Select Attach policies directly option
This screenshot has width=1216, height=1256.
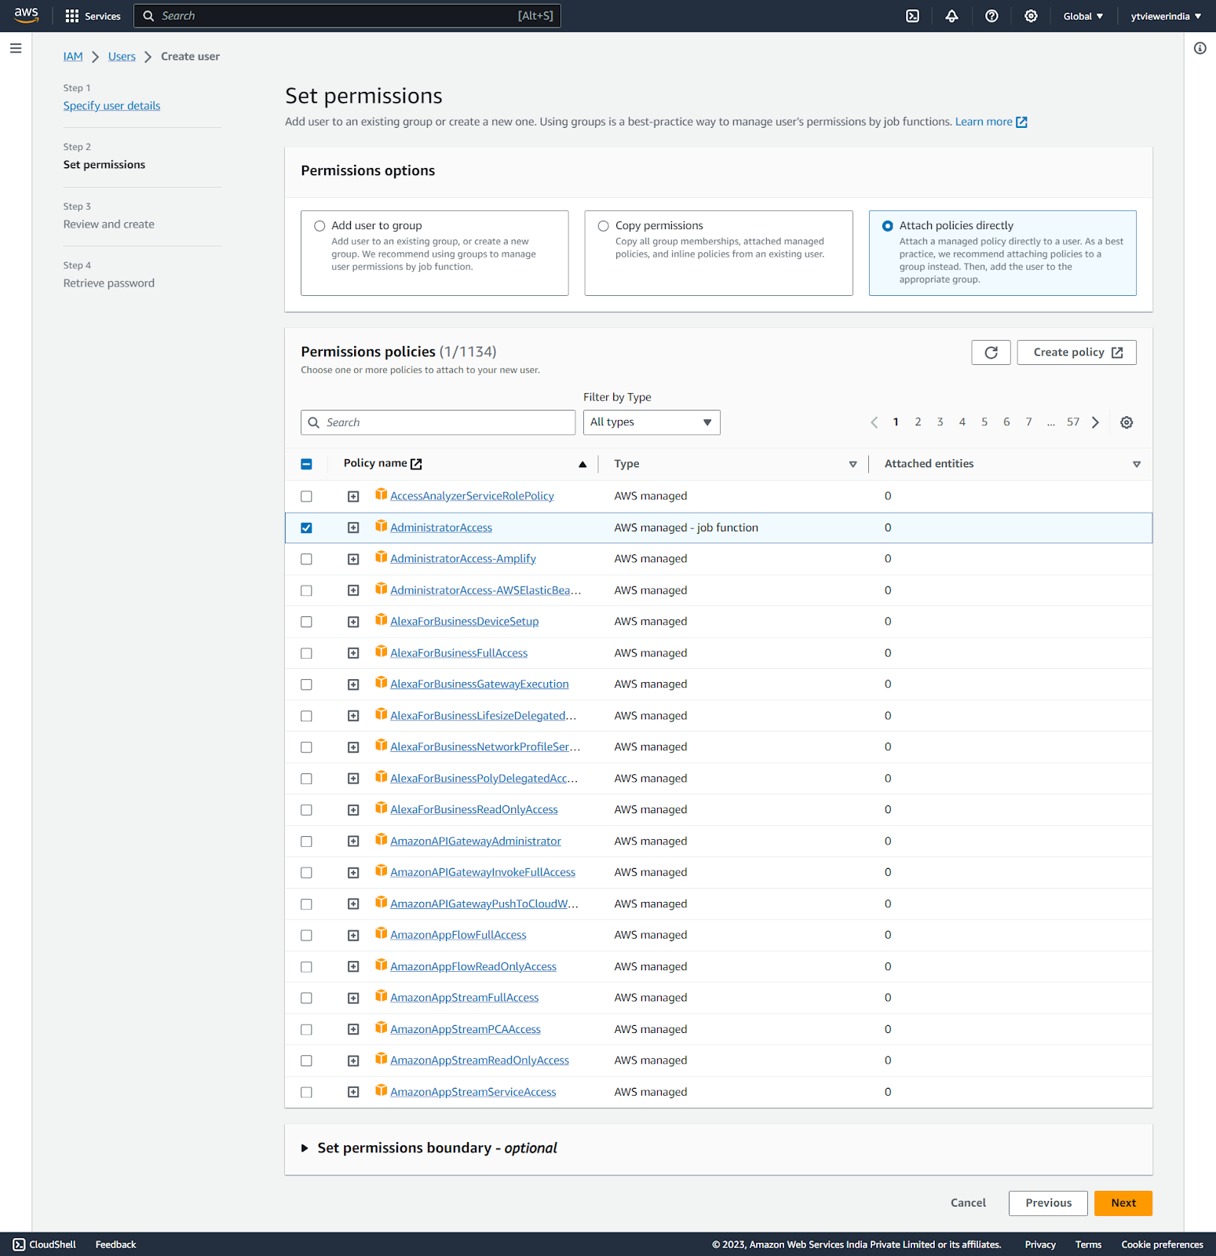pos(887,226)
